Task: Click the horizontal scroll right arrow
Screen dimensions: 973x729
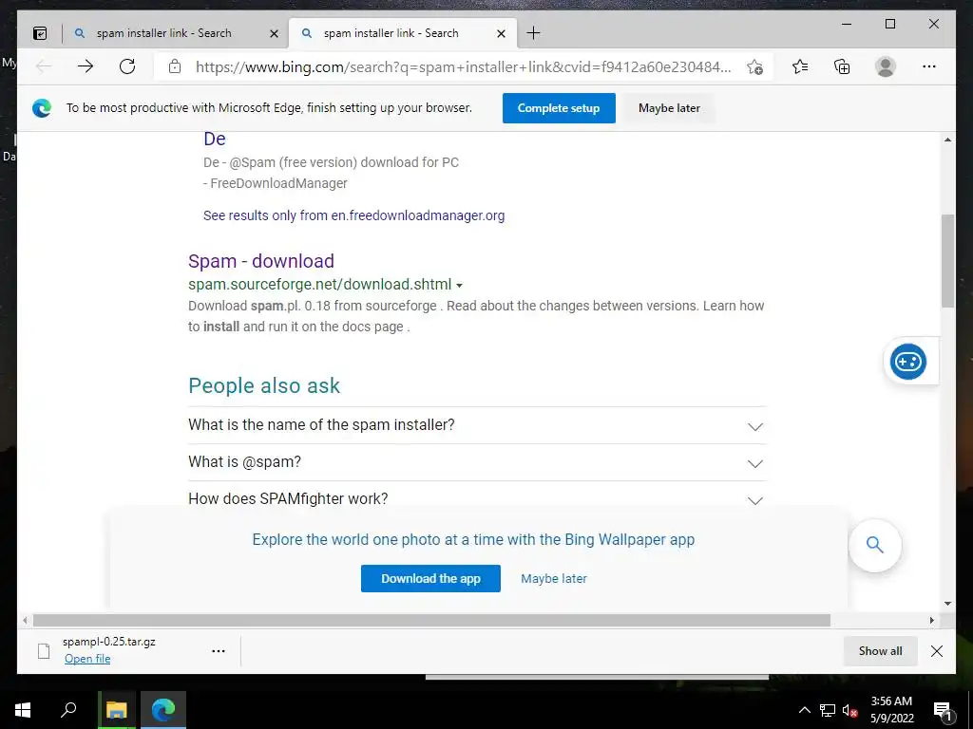Action: [931, 621]
